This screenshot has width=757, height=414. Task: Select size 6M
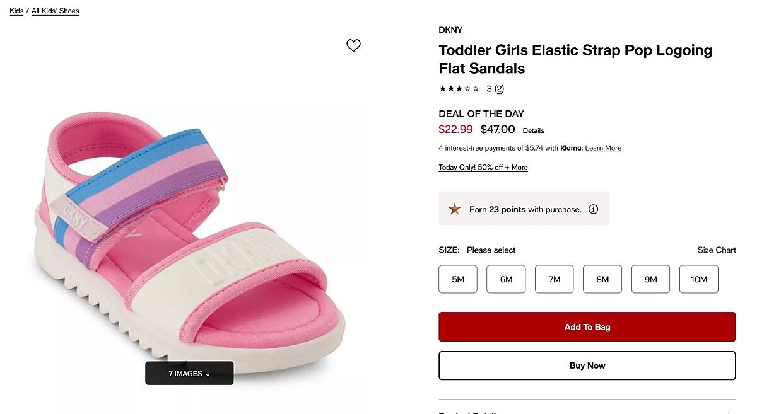506,279
